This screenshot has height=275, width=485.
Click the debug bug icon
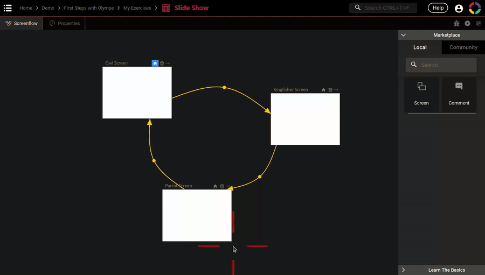[456, 24]
